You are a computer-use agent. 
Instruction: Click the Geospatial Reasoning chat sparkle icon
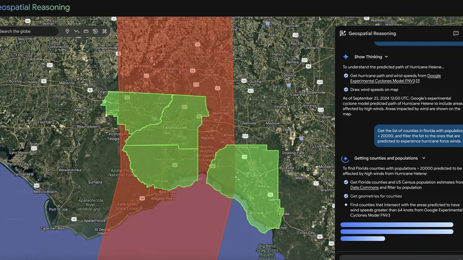point(343,34)
